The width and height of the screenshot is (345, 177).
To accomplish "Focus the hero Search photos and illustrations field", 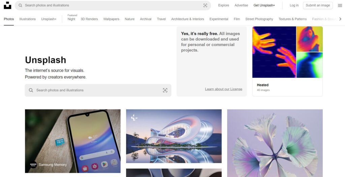I will 98,90.
